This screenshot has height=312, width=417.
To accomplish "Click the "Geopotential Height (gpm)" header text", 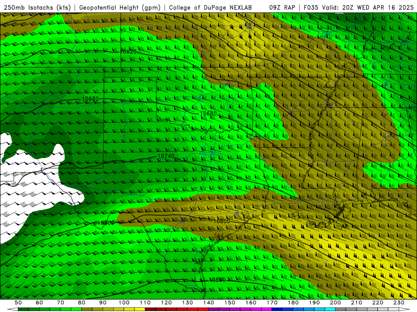I will [120, 8].
